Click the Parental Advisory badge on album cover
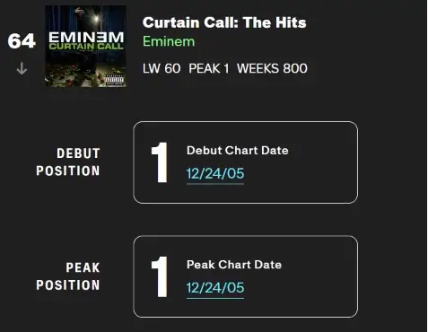This screenshot has height=332, width=428. pos(115,80)
